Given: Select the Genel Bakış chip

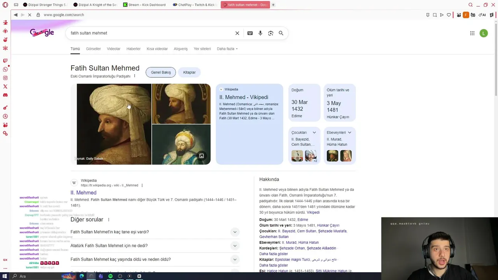Looking at the screenshot, I should coord(161,72).
